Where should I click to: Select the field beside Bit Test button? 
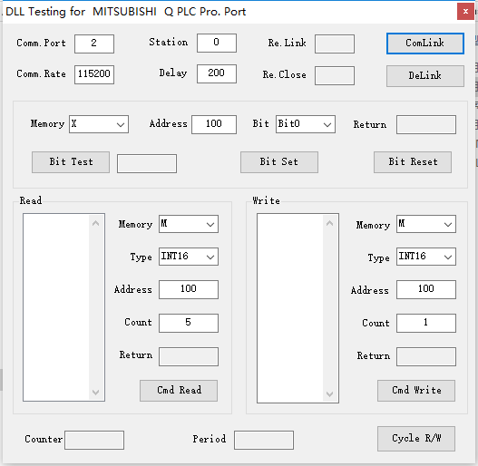tap(147, 164)
